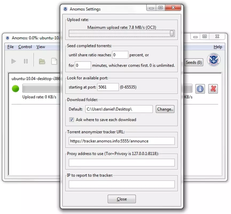
Task: Click Seed completed torrents group label
Action: [x=89, y=46]
